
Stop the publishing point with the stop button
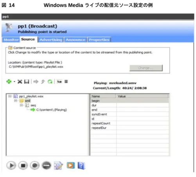[x=23, y=165]
